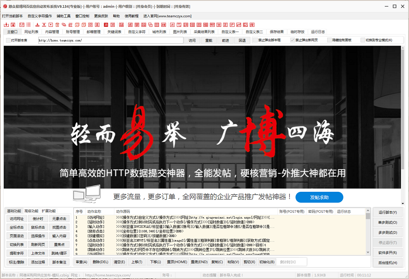Open the 打开当前脚本 menu
Image resolution: width=409 pixels, height=279 pixels.
point(12,16)
